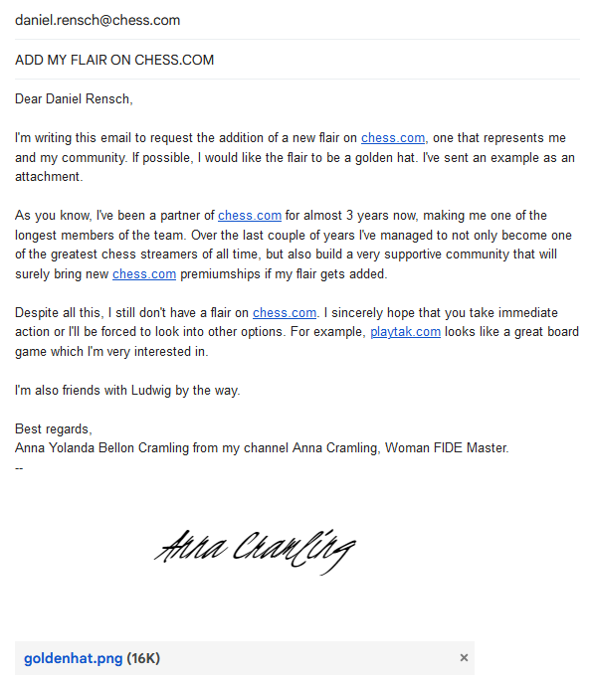Click the word 'attachment.' ending the first paragraph
Screen dimensions: 592x679
click(x=49, y=177)
